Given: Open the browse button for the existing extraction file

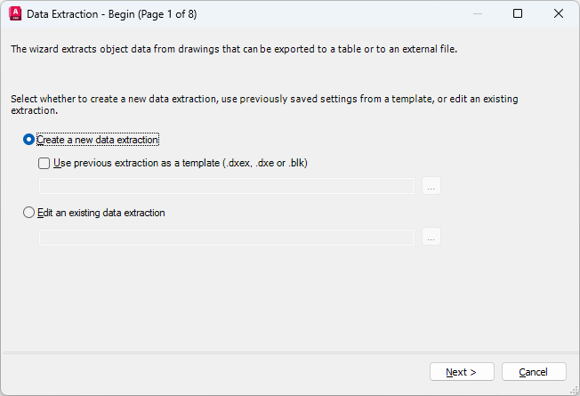Looking at the screenshot, I should (431, 237).
